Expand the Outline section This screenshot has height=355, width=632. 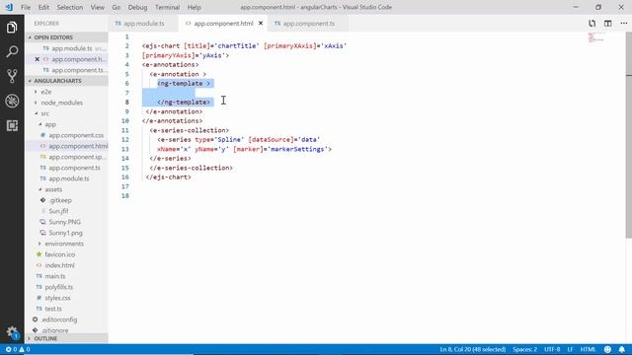[x=66, y=338]
